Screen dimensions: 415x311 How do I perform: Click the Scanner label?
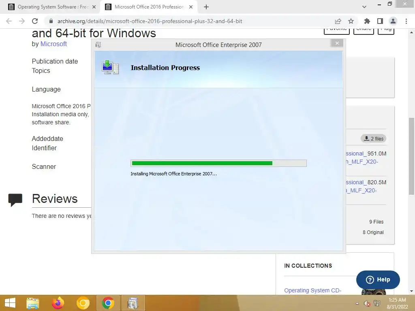tap(44, 166)
